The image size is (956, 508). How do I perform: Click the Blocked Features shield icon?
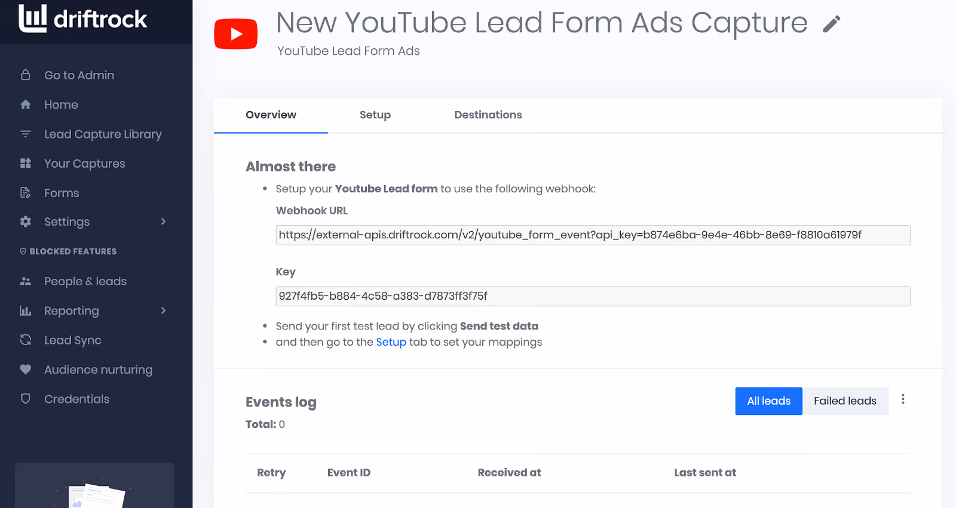point(23,251)
